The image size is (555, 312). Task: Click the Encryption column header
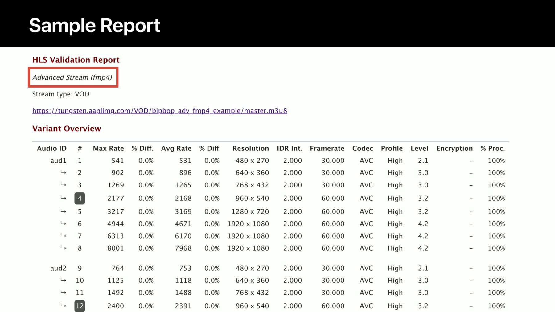coord(454,148)
